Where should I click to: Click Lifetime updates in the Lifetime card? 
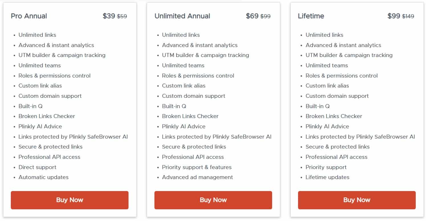tap(327, 177)
